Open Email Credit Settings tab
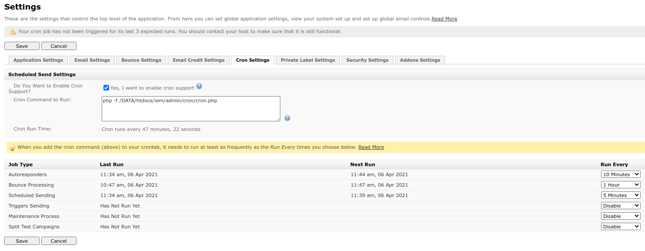 199,60
